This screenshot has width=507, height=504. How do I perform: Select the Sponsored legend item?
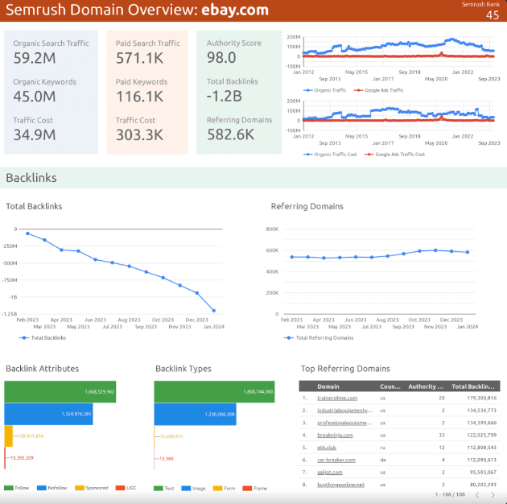click(x=92, y=488)
